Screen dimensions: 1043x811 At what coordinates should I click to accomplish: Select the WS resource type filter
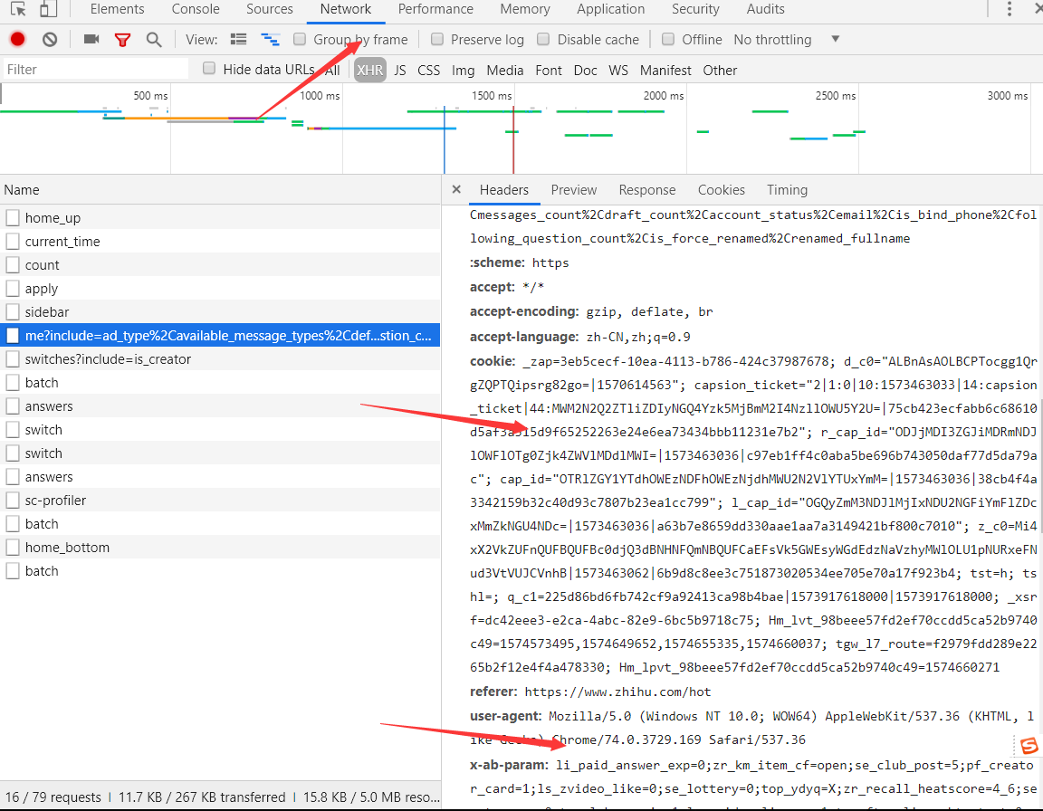[618, 70]
